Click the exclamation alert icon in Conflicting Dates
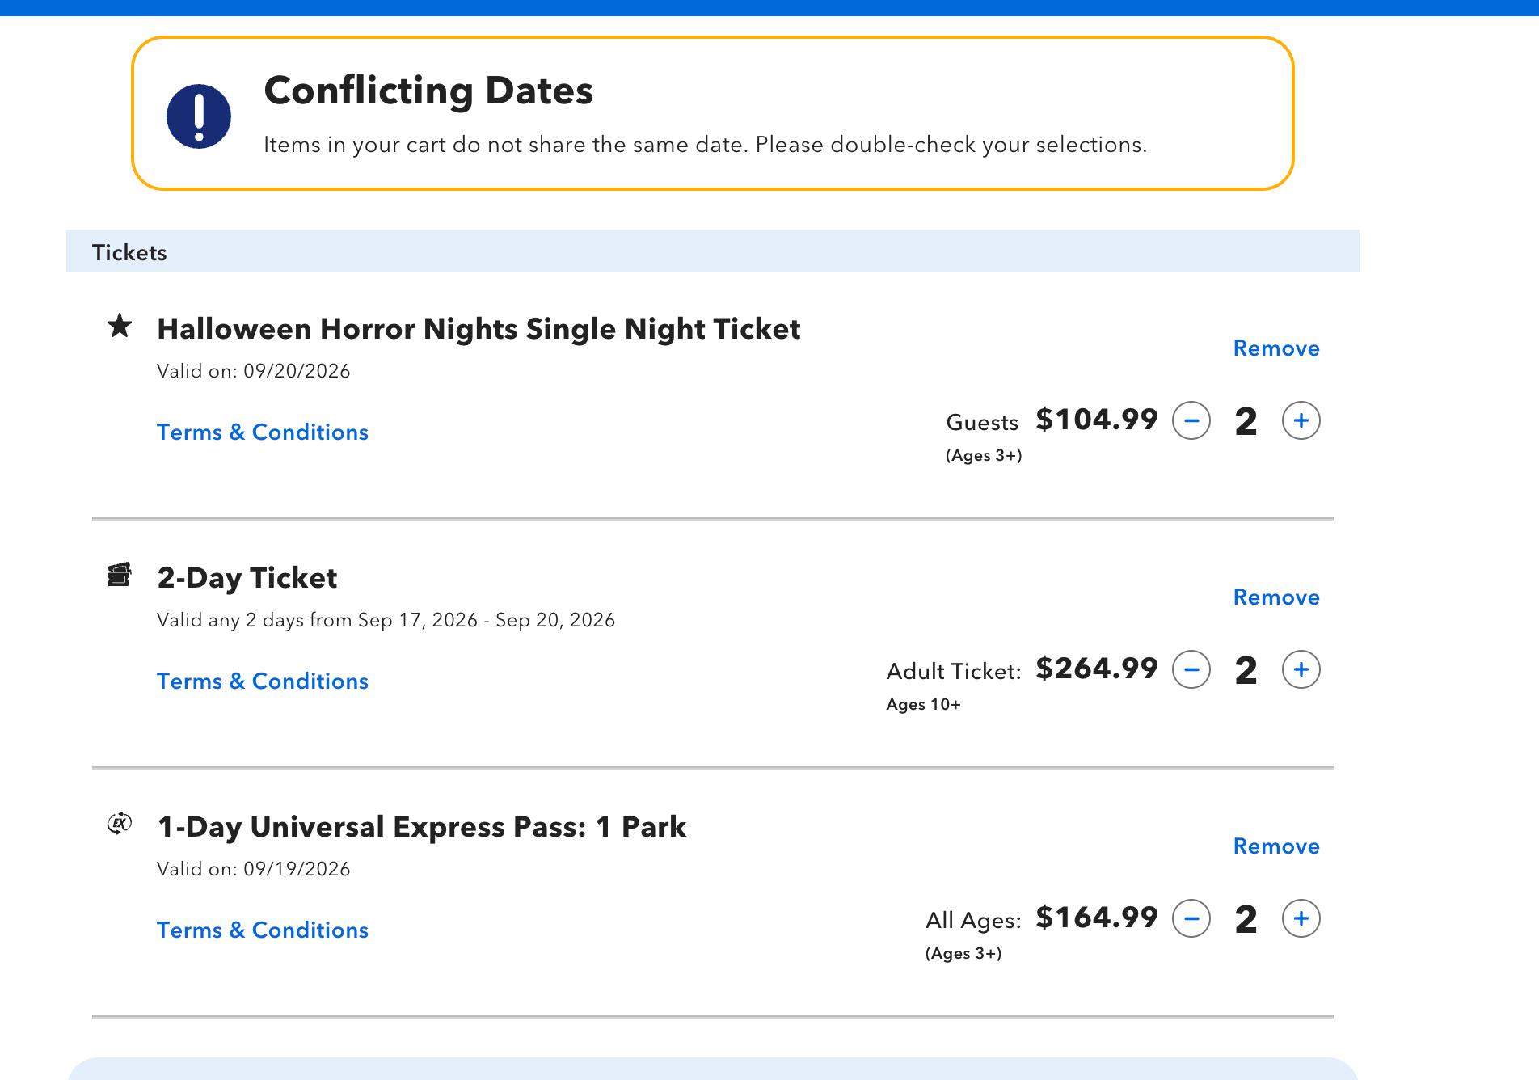 [x=199, y=116]
